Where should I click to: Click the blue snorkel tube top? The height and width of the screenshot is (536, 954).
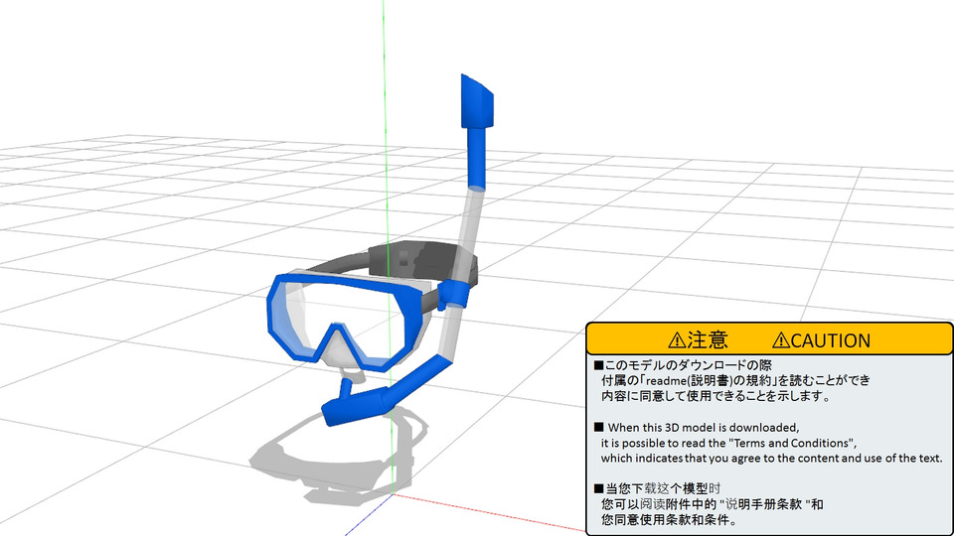coord(477,131)
